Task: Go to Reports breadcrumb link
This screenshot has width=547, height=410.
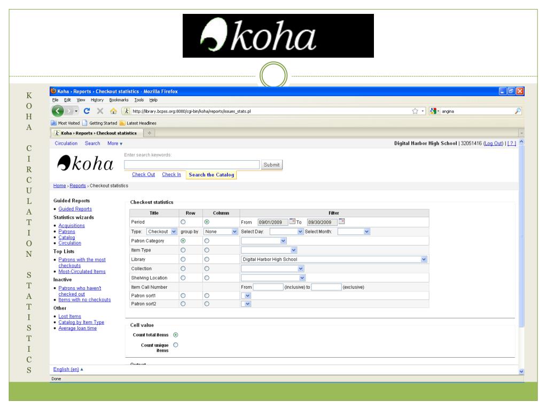Action: pyautogui.click(x=78, y=185)
